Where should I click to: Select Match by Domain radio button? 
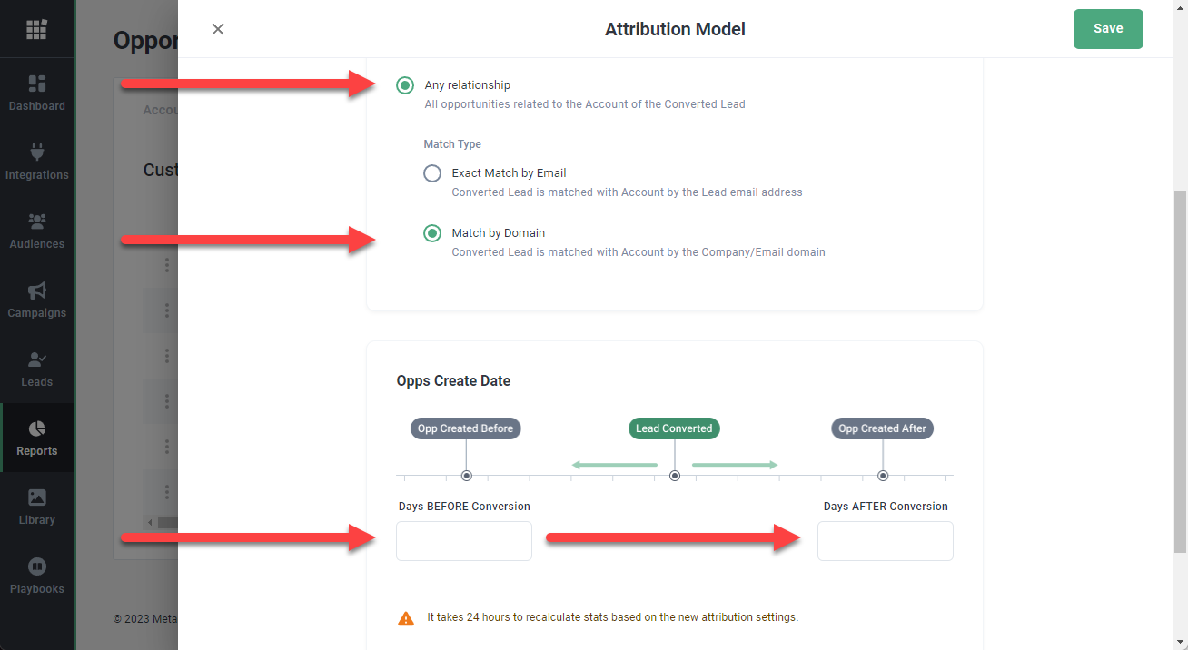[x=432, y=233]
